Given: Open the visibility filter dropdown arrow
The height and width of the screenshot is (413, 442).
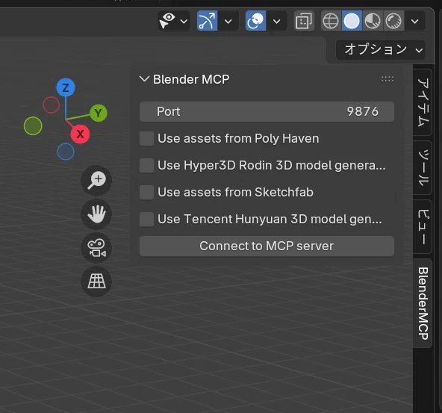Looking at the screenshot, I should [x=184, y=22].
